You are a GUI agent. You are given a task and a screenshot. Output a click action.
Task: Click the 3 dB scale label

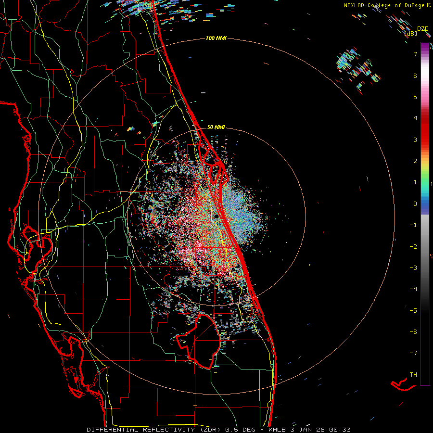tap(415, 140)
